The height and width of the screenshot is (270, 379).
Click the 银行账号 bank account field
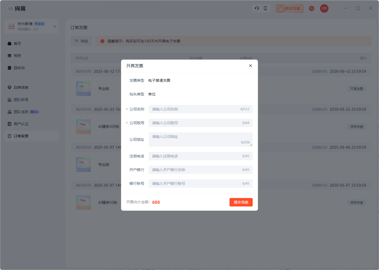(195, 184)
